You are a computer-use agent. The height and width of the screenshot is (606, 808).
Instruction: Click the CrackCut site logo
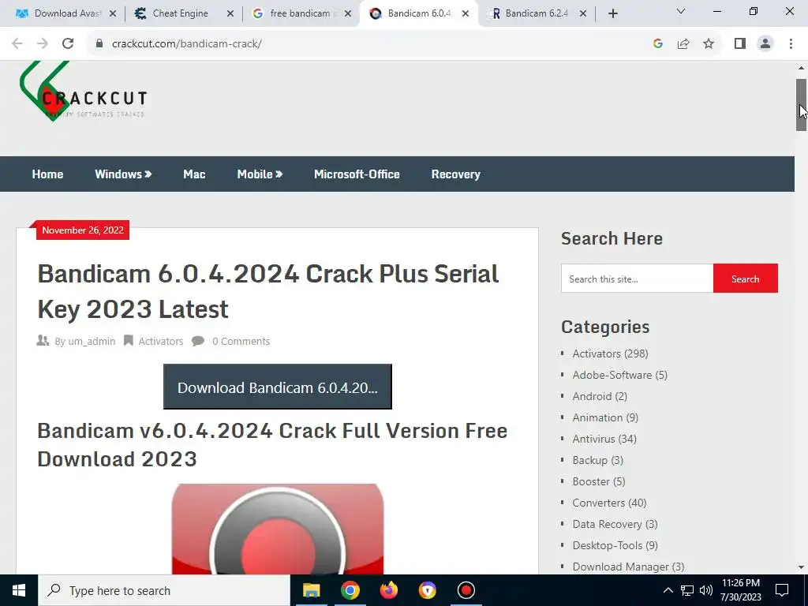click(84, 92)
